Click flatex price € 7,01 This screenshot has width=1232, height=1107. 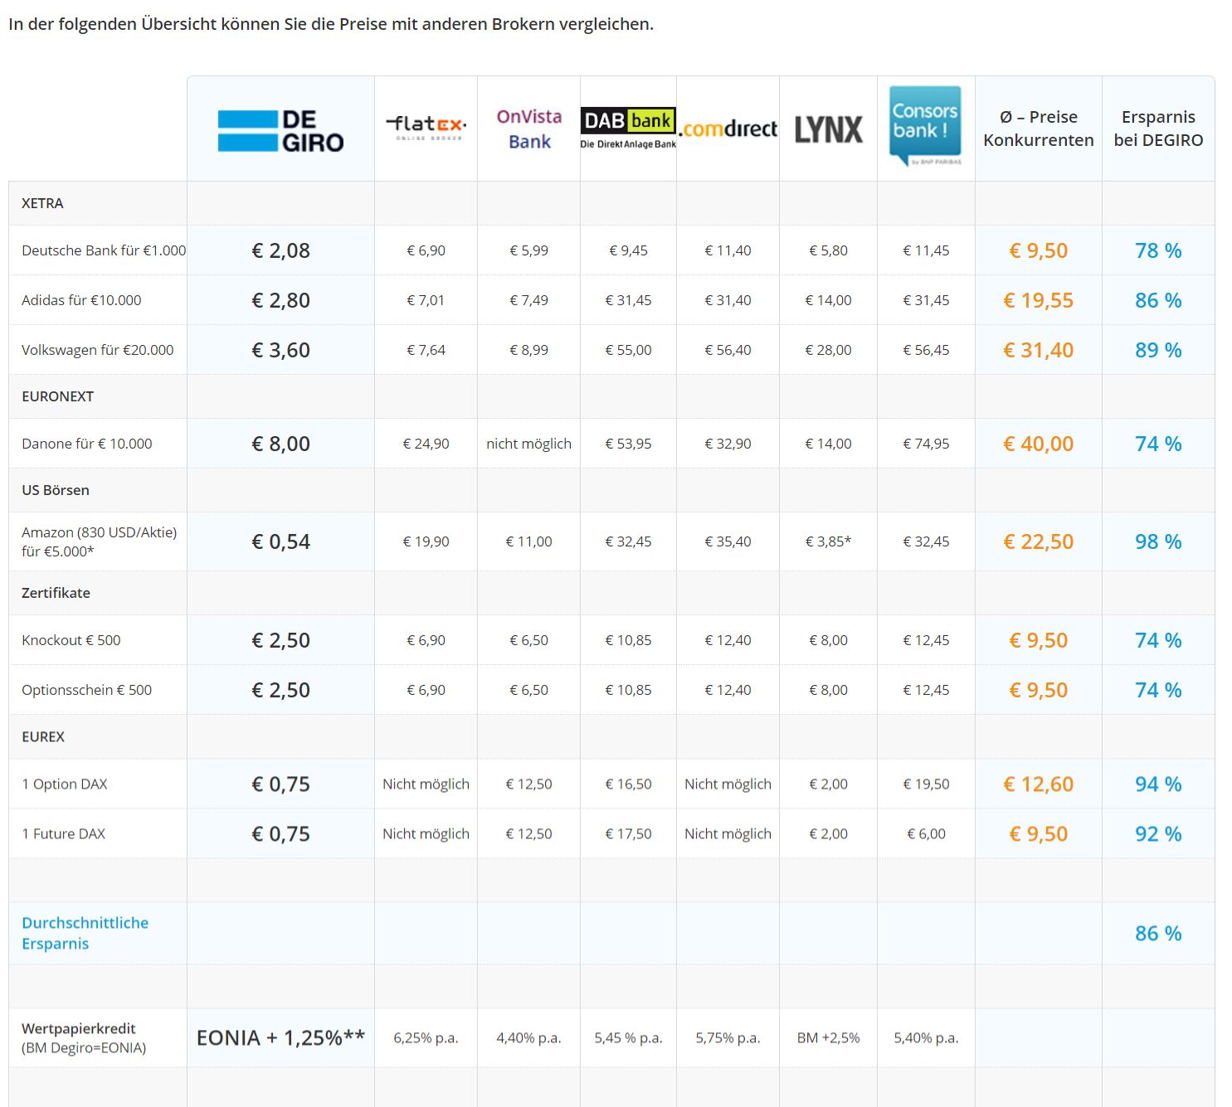(426, 300)
